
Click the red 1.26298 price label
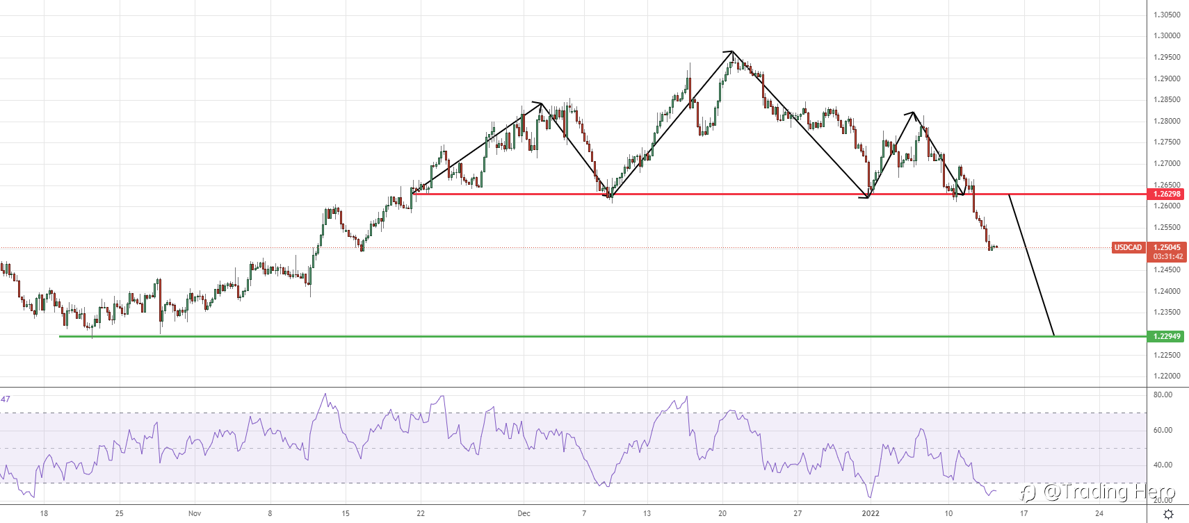pyautogui.click(x=1167, y=194)
